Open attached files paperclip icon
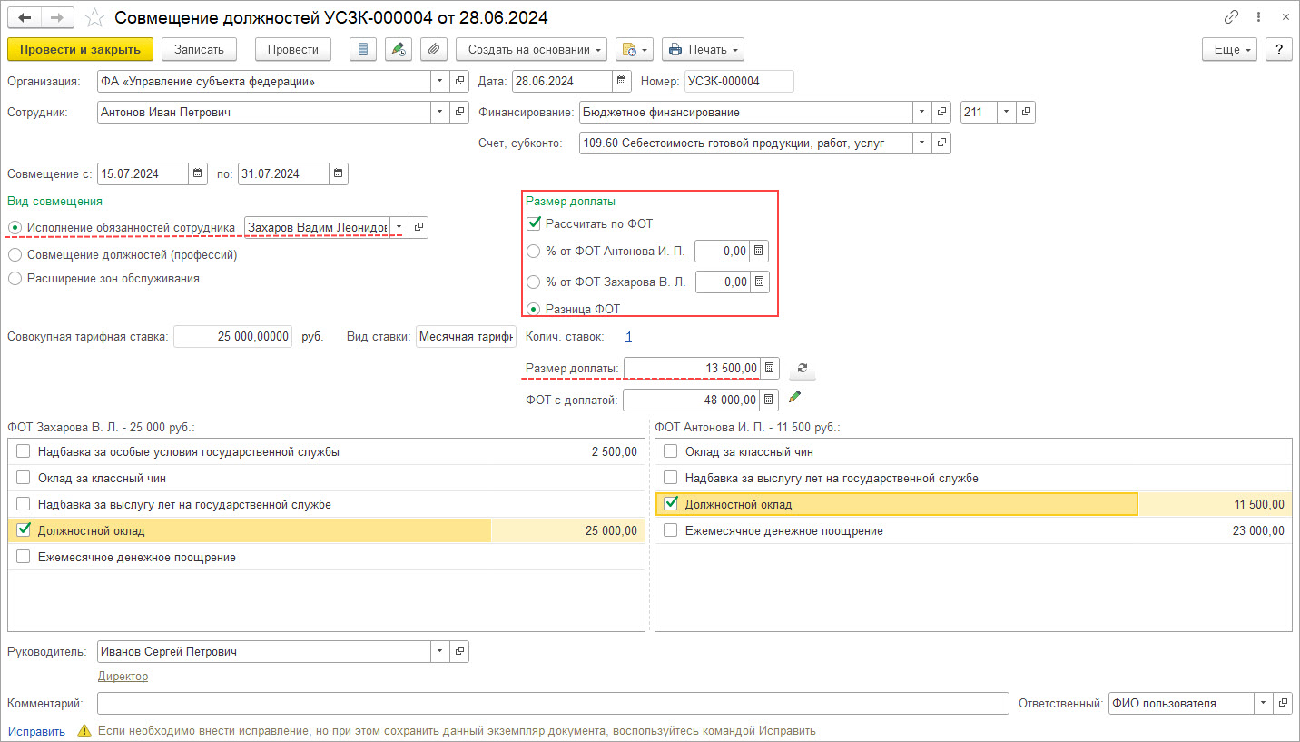The image size is (1300, 742). [x=434, y=49]
